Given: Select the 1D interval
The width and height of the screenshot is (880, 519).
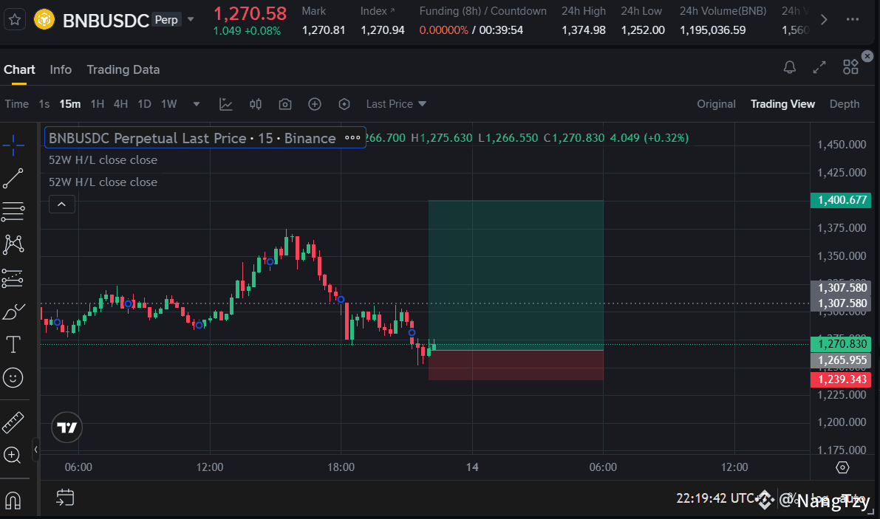Looking at the screenshot, I should 144,104.
